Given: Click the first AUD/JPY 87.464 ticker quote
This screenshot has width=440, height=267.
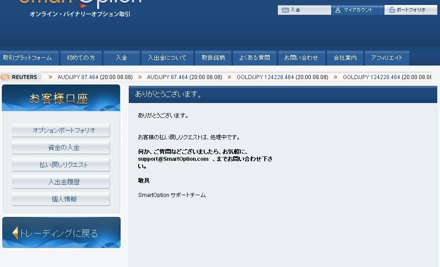Looking at the screenshot, I should tap(95, 77).
